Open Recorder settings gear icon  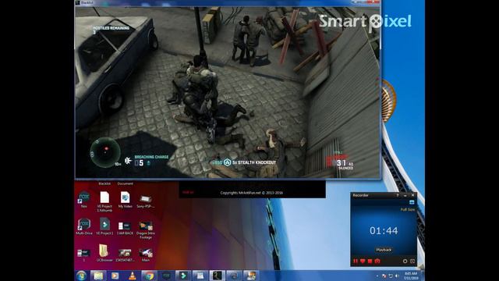405,261
